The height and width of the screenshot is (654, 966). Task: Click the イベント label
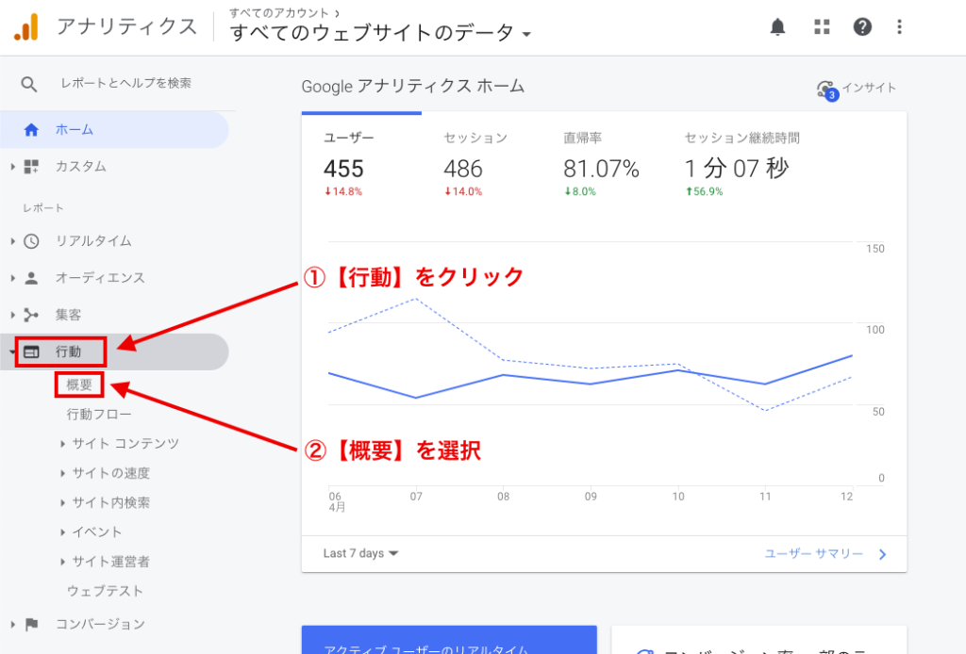coord(97,532)
